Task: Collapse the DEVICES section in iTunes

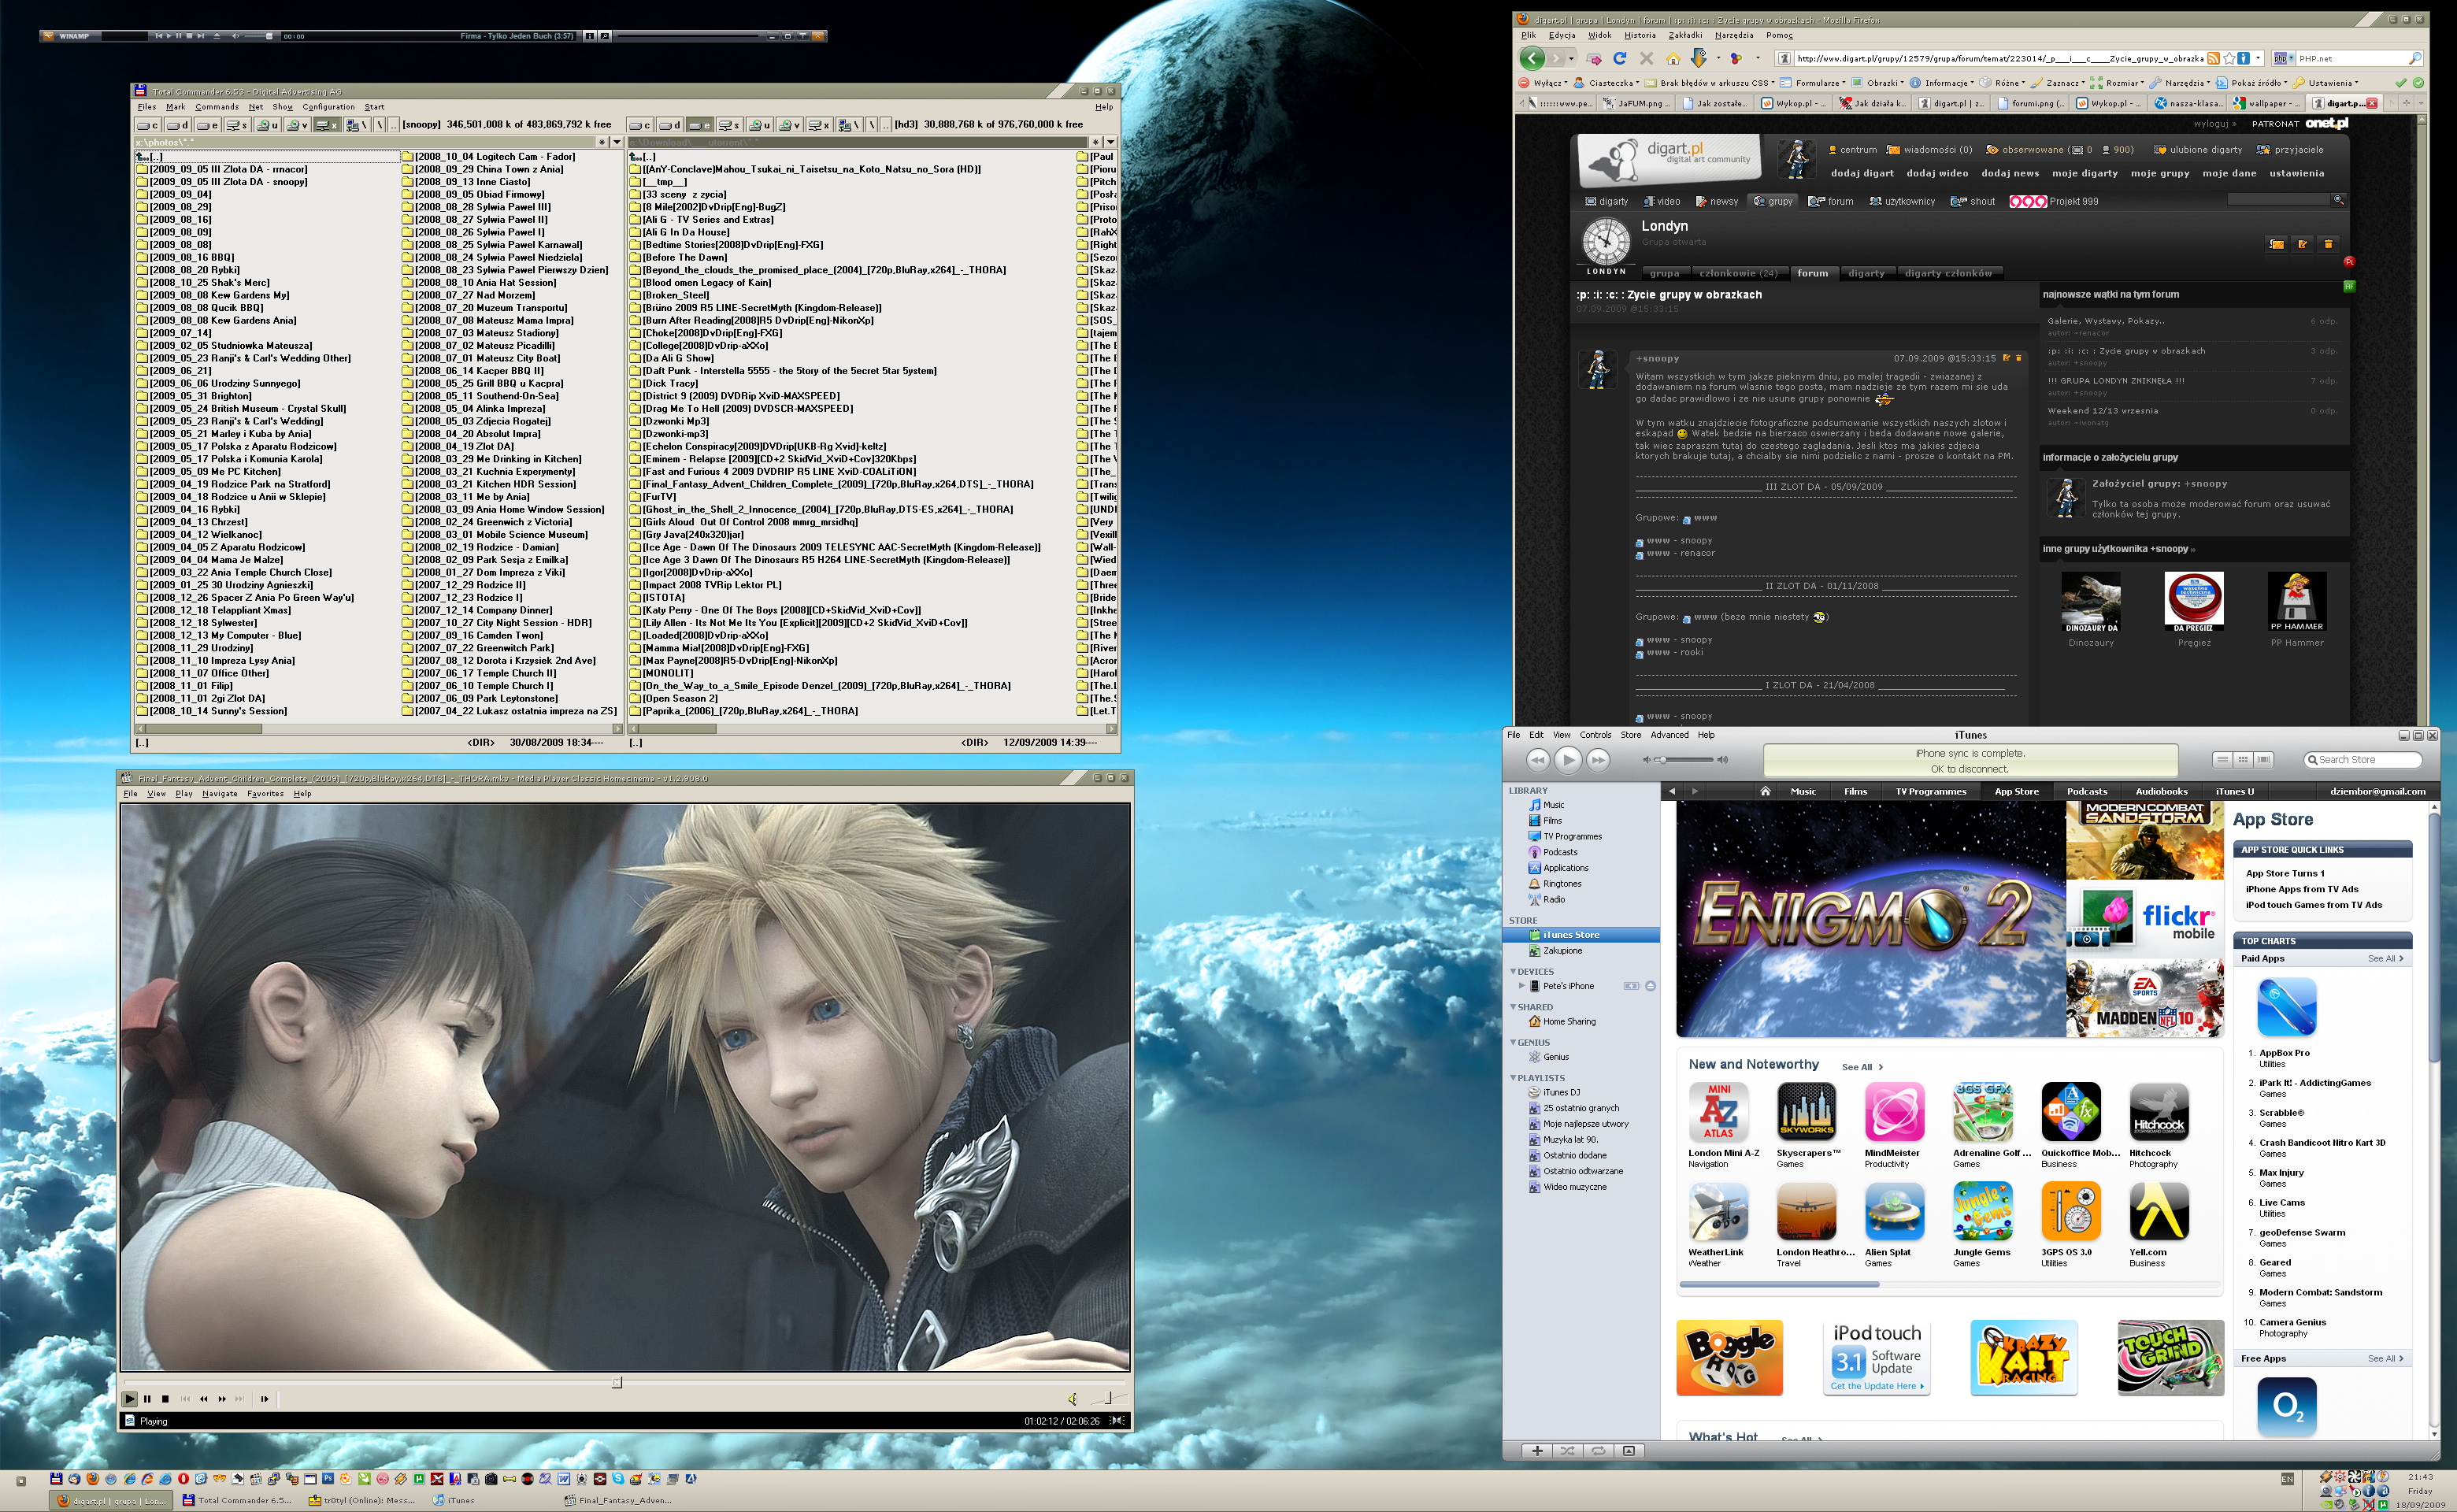Action: (1513, 971)
